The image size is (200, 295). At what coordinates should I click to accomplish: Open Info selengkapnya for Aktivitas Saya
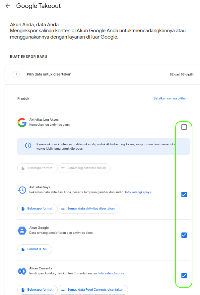tap(138, 192)
